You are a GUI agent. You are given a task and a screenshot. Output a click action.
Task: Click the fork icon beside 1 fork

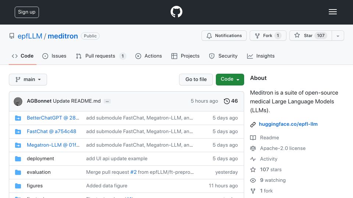click(253, 191)
